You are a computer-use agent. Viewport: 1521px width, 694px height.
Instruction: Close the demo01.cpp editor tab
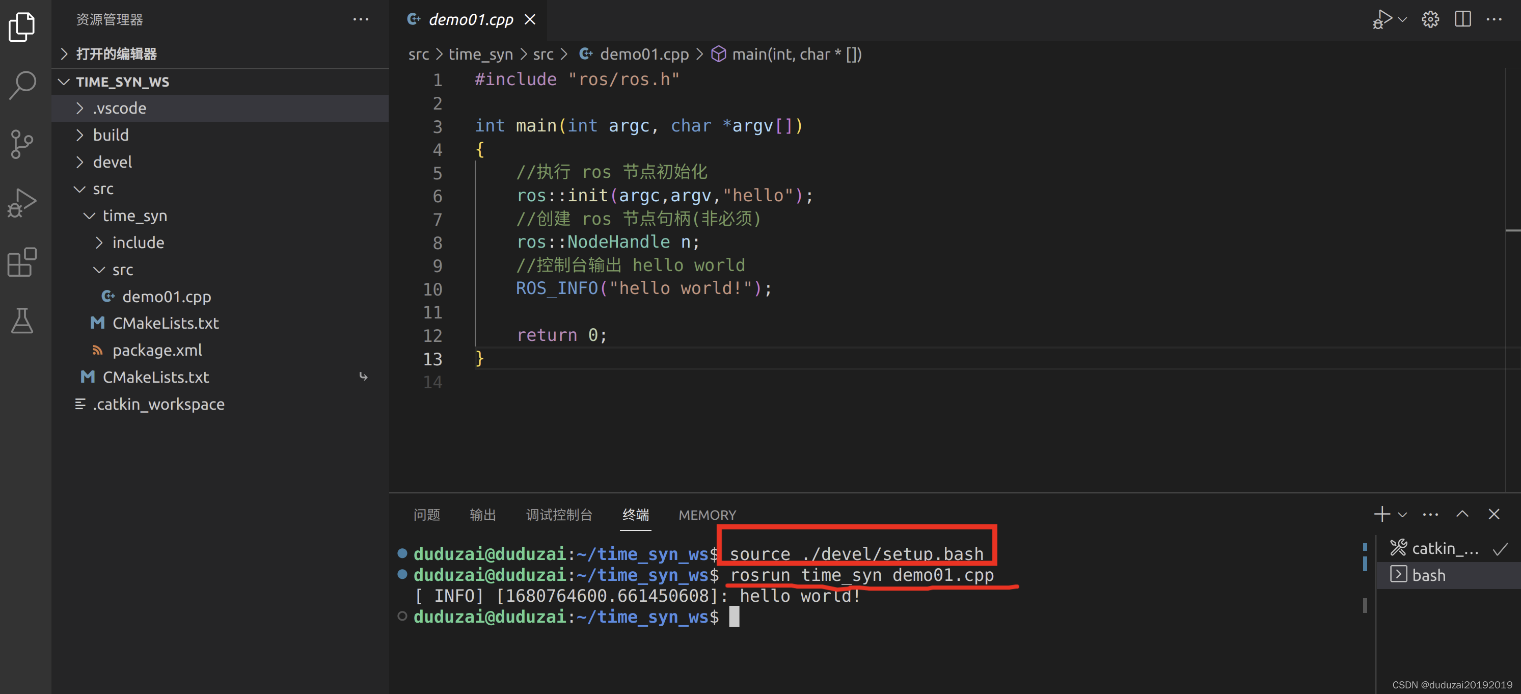[530, 19]
